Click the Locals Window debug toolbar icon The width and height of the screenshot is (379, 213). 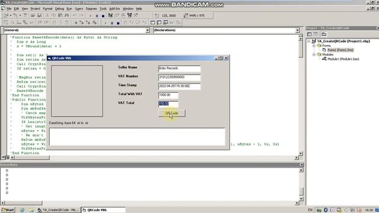click(x=153, y=22)
